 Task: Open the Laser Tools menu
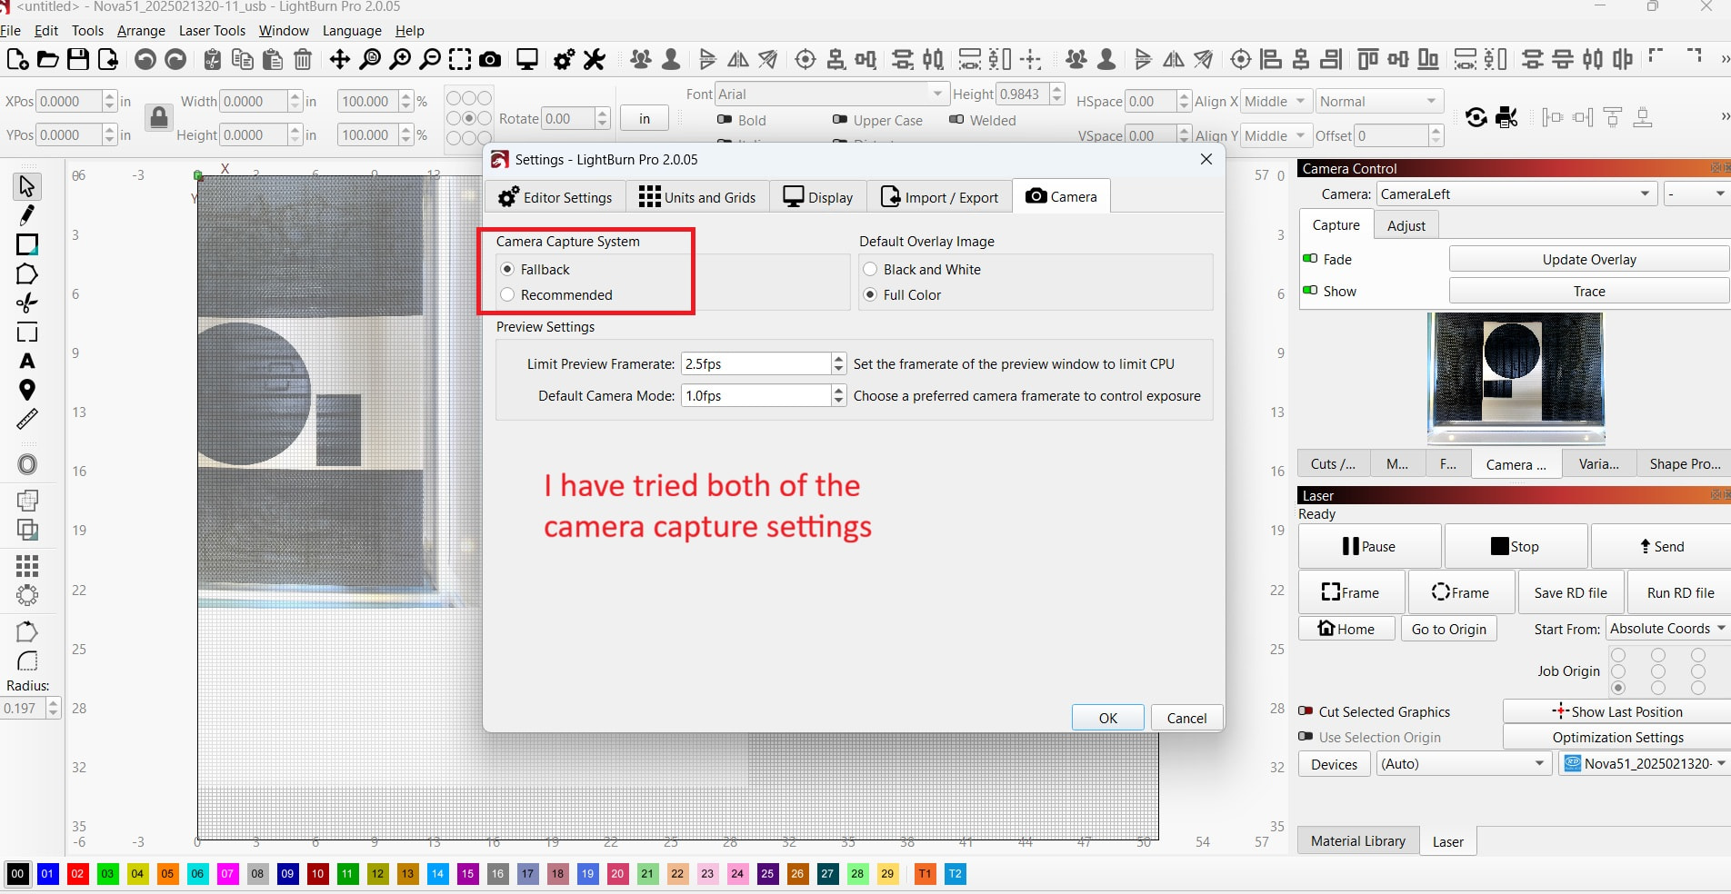coord(212,31)
